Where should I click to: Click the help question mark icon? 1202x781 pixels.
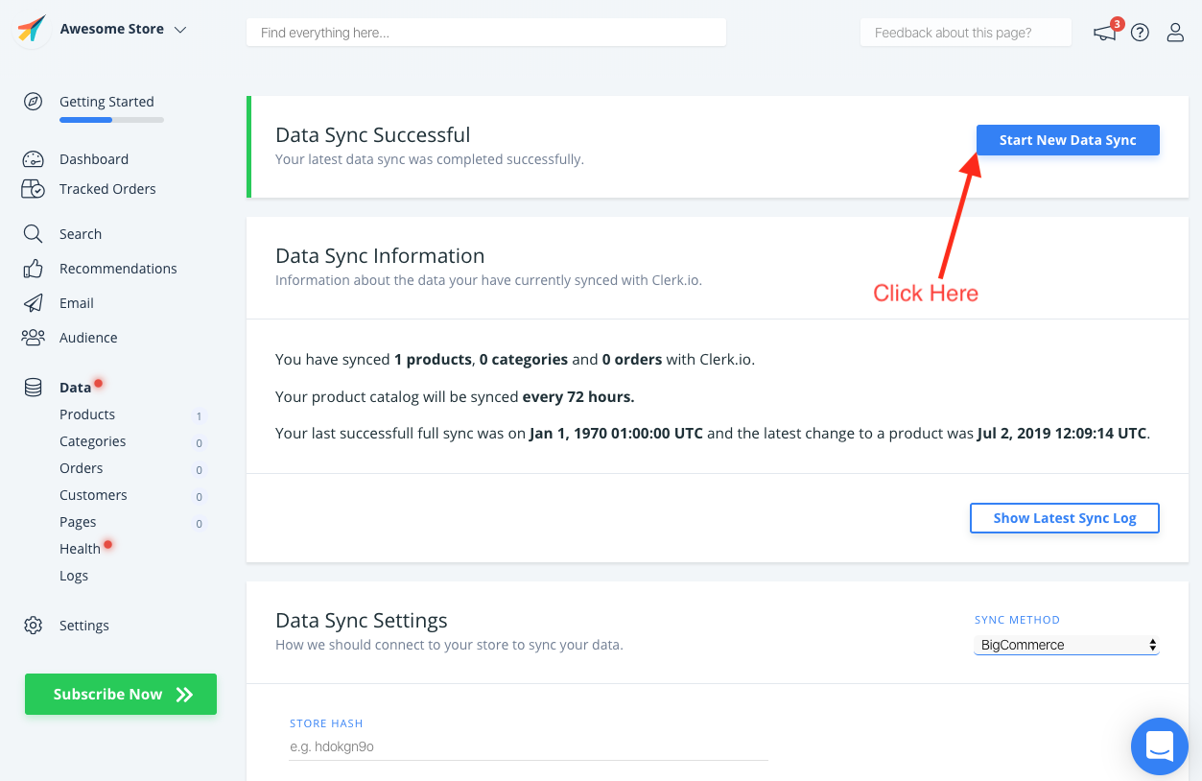[1140, 33]
